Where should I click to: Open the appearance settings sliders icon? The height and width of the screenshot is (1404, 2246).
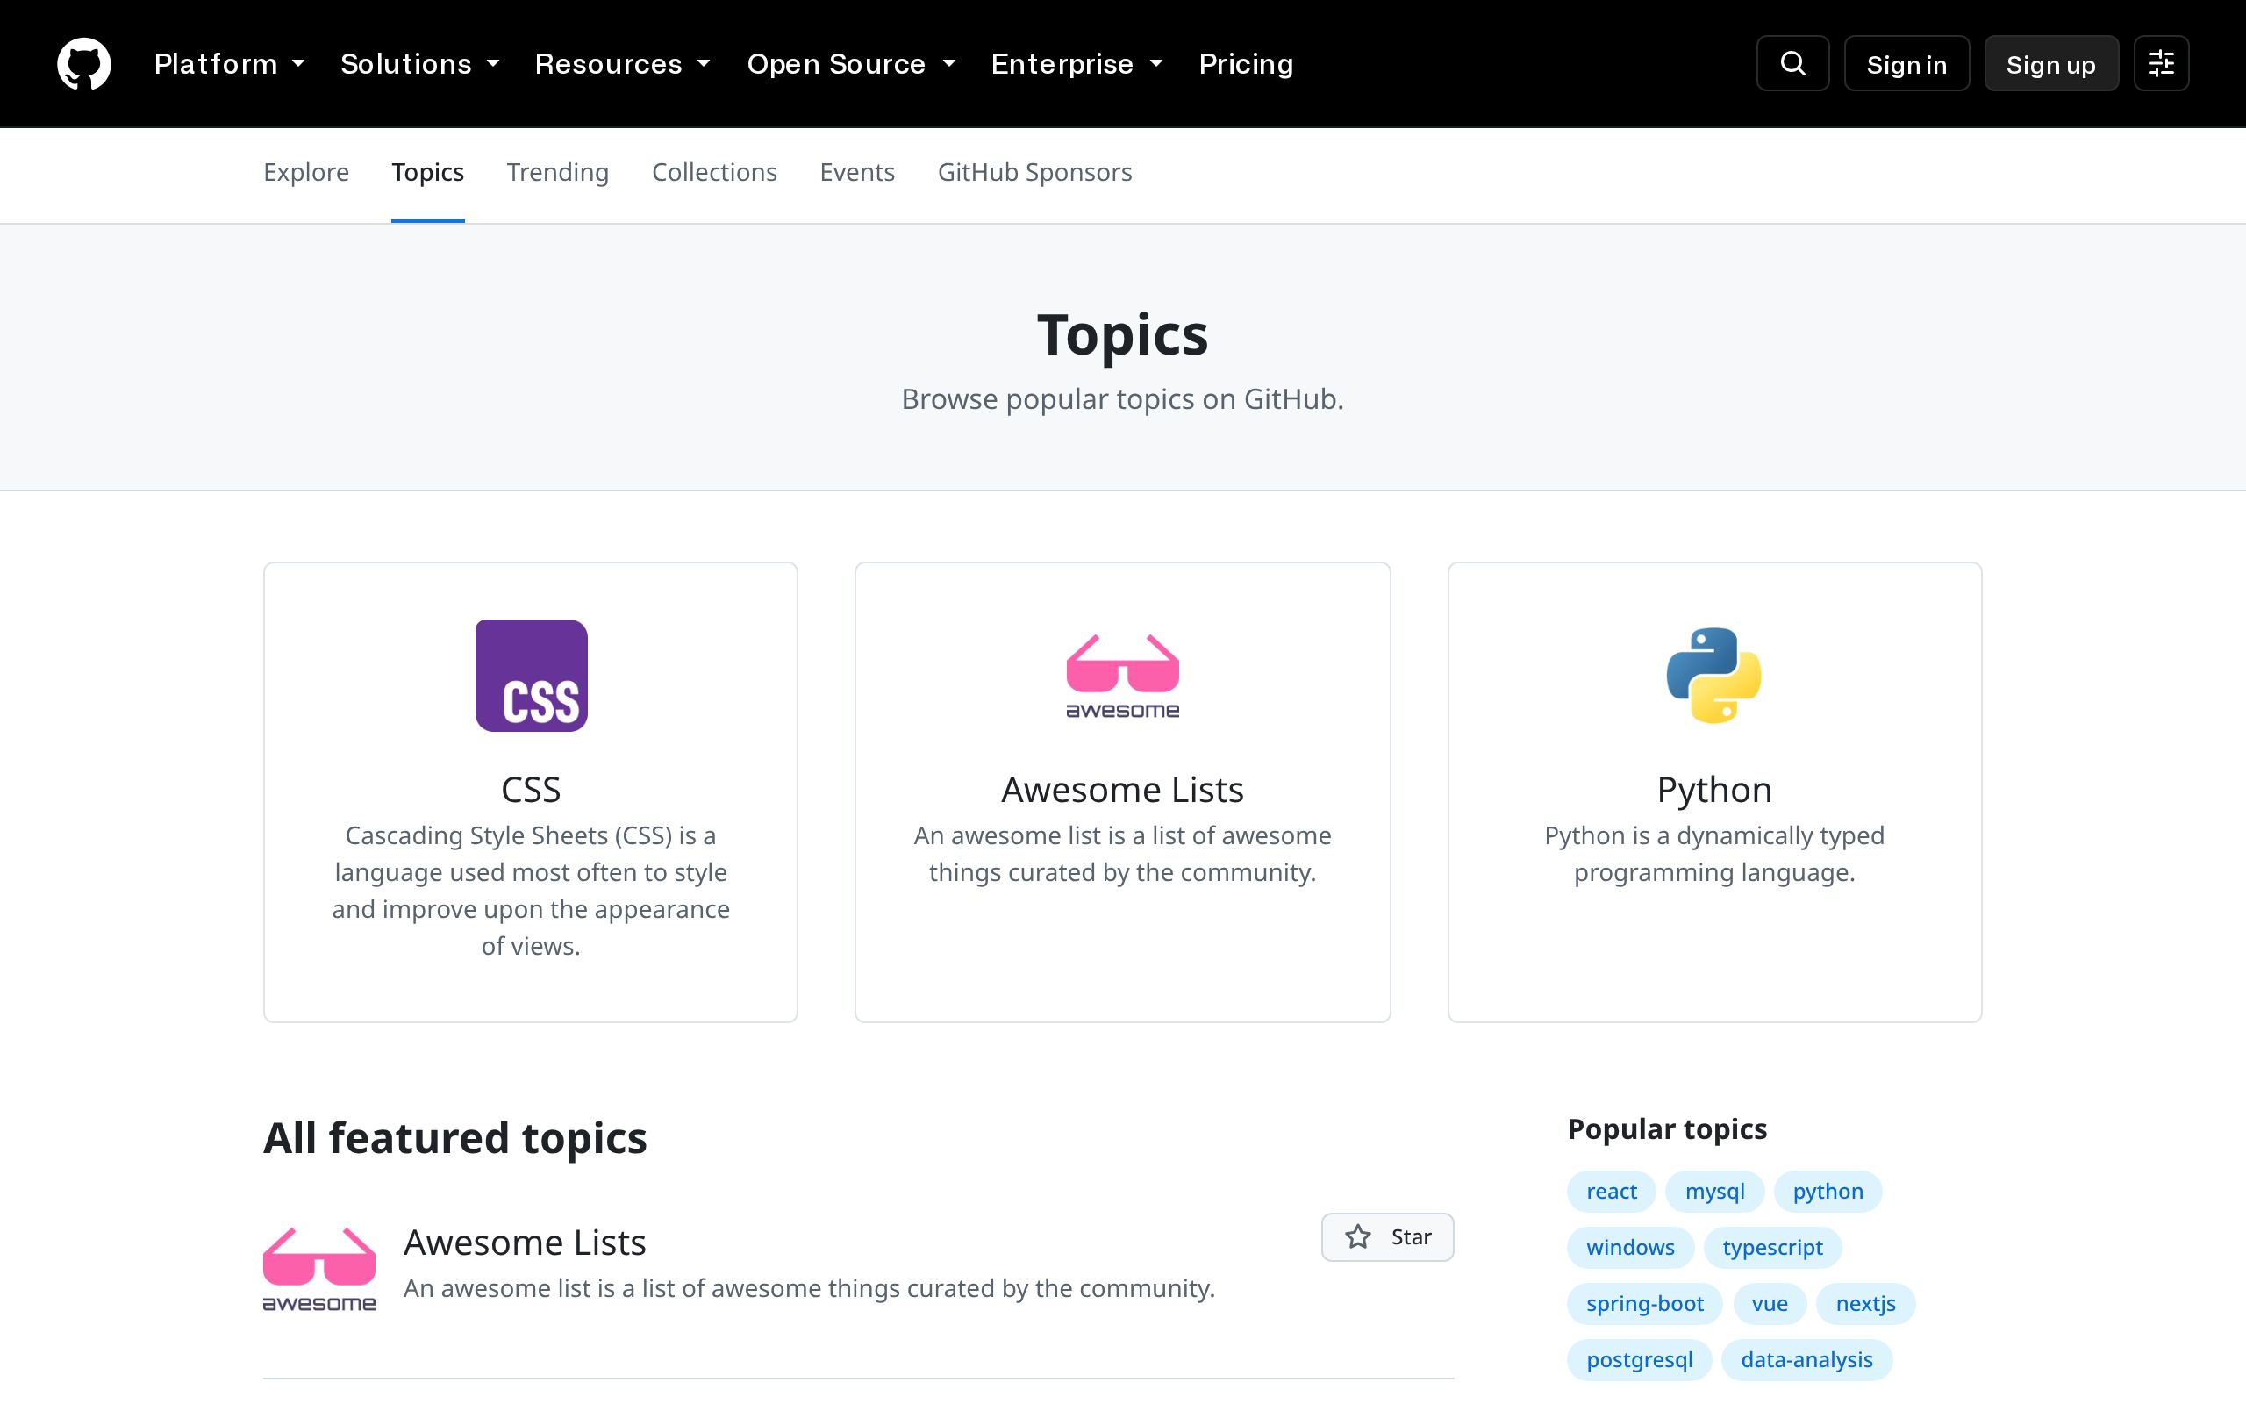(2161, 63)
